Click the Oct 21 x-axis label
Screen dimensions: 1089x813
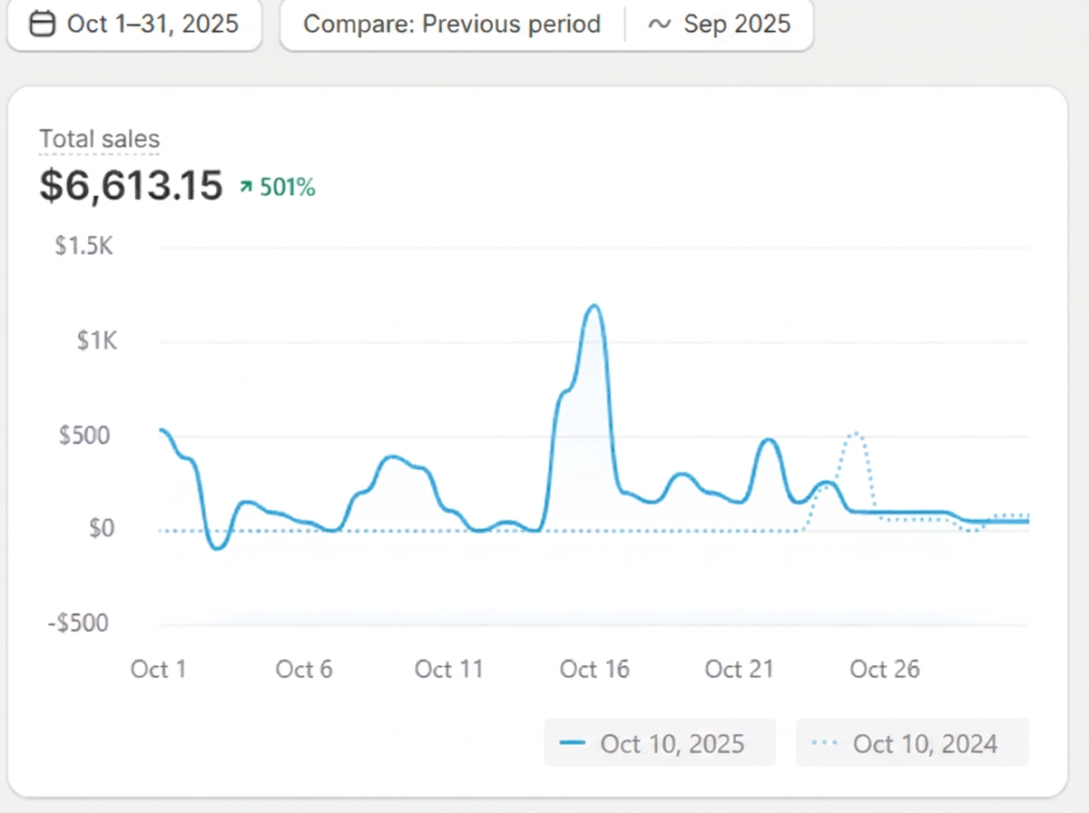(x=740, y=670)
